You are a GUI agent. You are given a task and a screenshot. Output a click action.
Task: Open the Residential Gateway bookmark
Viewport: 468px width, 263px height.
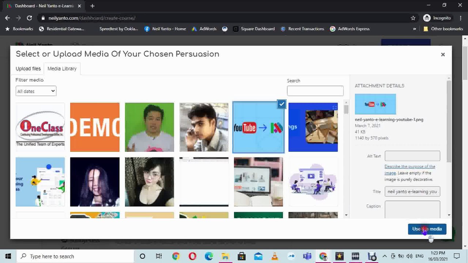tap(61, 29)
